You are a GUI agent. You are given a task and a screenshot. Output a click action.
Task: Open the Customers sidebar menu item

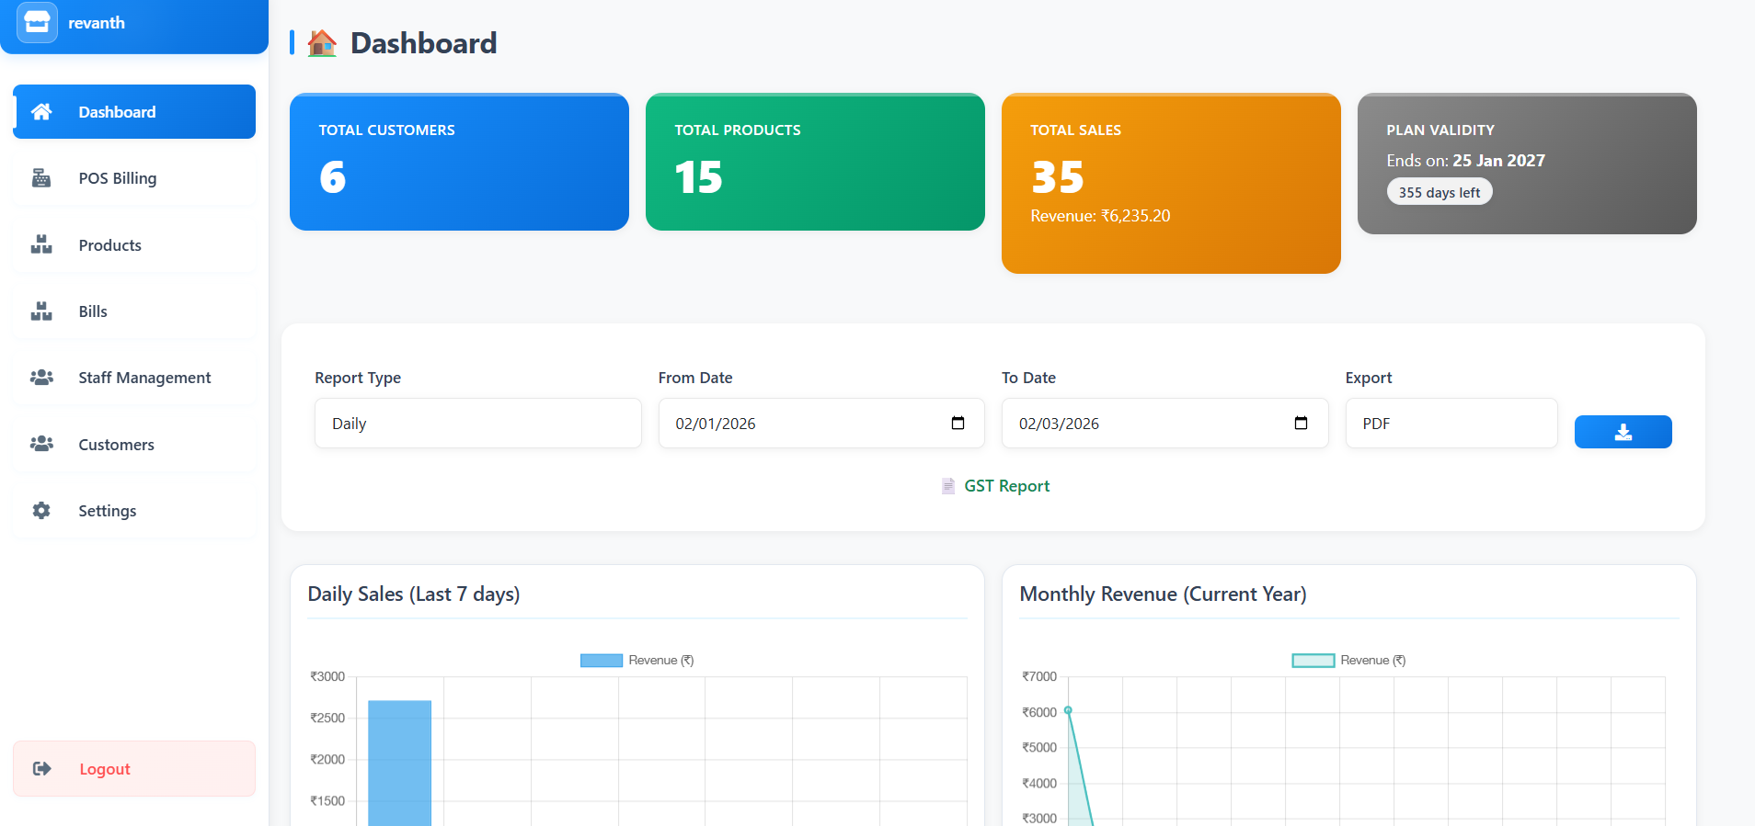116,445
